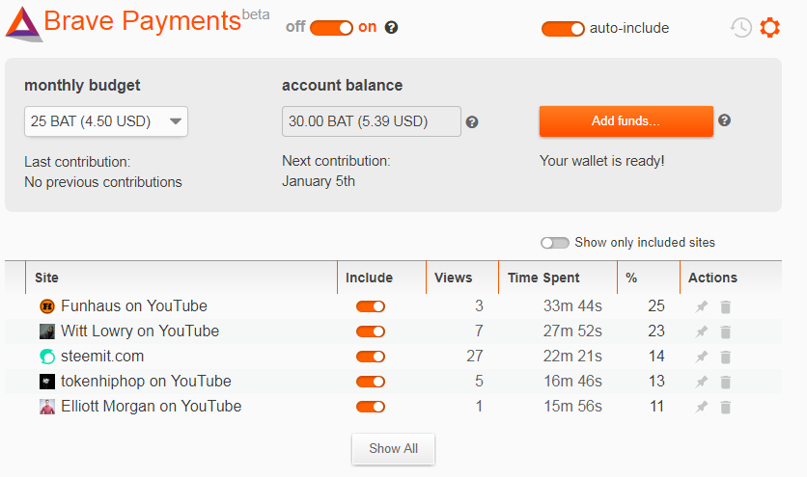The height and width of the screenshot is (477, 807).
Task: Open the orange gear settings icon
Action: click(770, 27)
